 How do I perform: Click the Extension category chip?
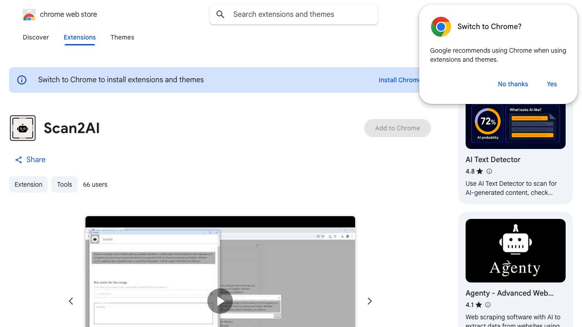coord(28,184)
